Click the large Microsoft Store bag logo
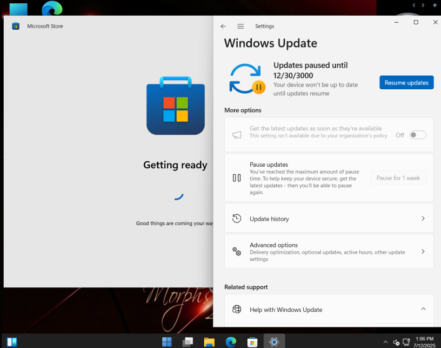Image resolution: width=441 pixels, height=348 pixels. 176,106
